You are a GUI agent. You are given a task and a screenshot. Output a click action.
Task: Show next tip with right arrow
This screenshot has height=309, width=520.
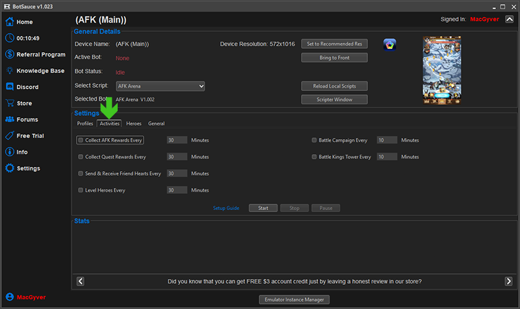(x=508, y=281)
